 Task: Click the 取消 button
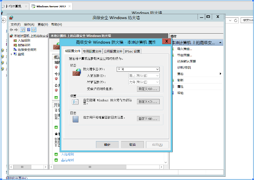pyautogui.click(x=132, y=145)
